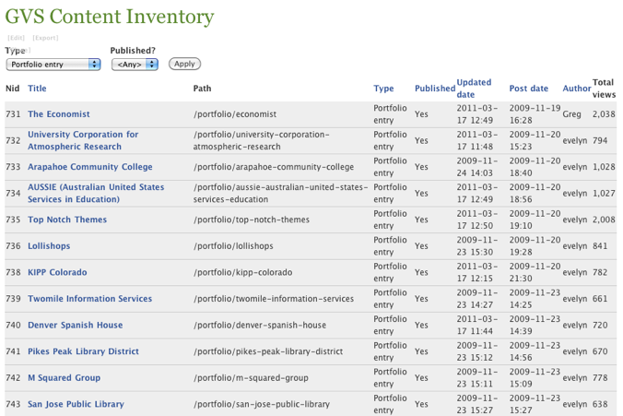Click Nid value 731
623x416 pixels.
pos(13,114)
